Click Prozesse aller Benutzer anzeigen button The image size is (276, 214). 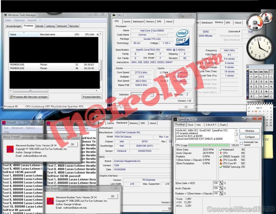pos(29,97)
